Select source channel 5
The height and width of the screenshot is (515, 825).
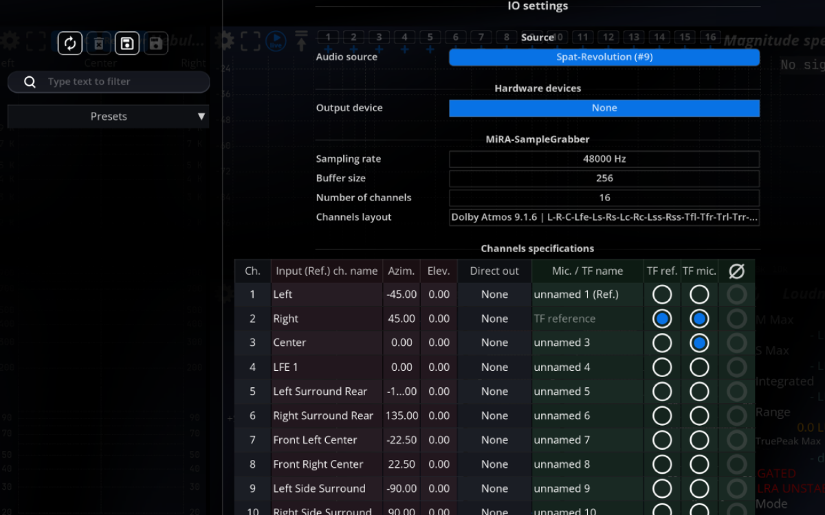coord(430,37)
